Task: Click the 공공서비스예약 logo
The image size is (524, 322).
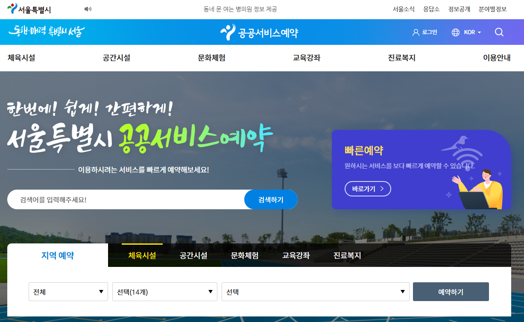Action: (x=259, y=32)
